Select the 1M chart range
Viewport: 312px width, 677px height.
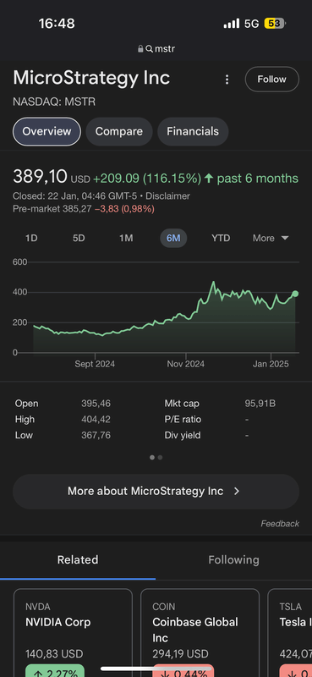click(126, 239)
